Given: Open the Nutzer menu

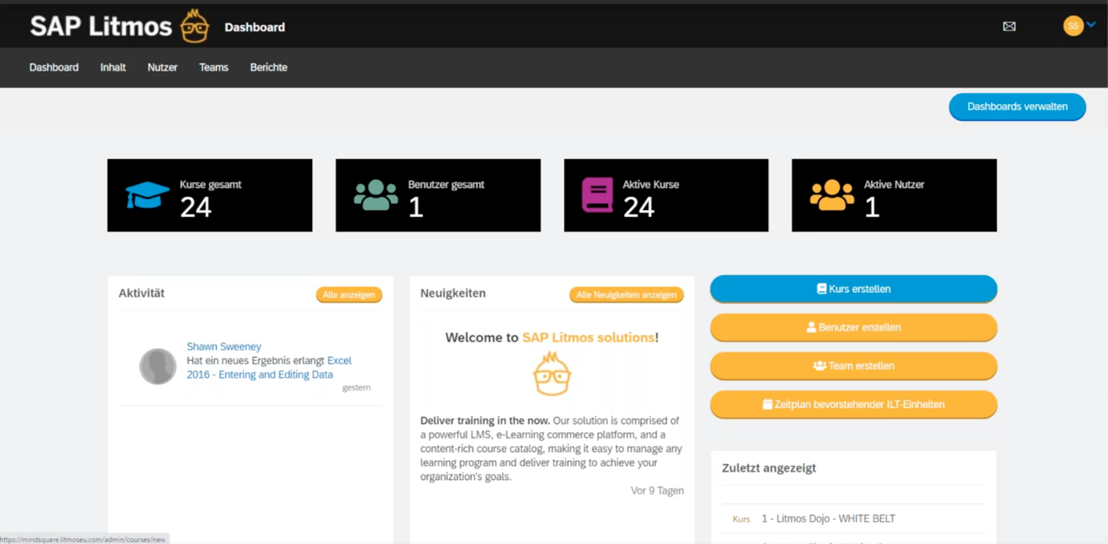Looking at the screenshot, I should 162,67.
